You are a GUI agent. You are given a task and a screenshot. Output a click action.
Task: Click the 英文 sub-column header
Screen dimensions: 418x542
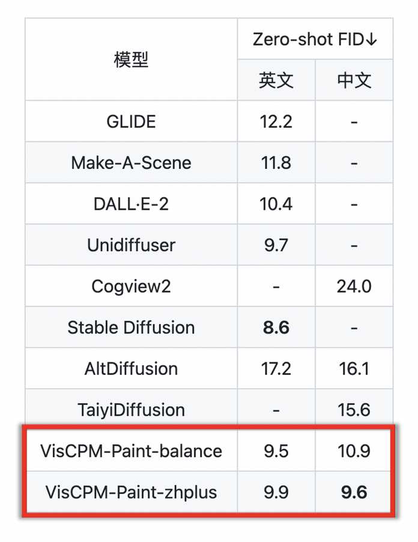276,80
